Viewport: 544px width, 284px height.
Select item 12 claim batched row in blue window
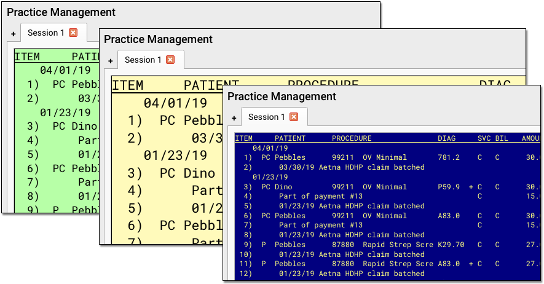pos(387,274)
